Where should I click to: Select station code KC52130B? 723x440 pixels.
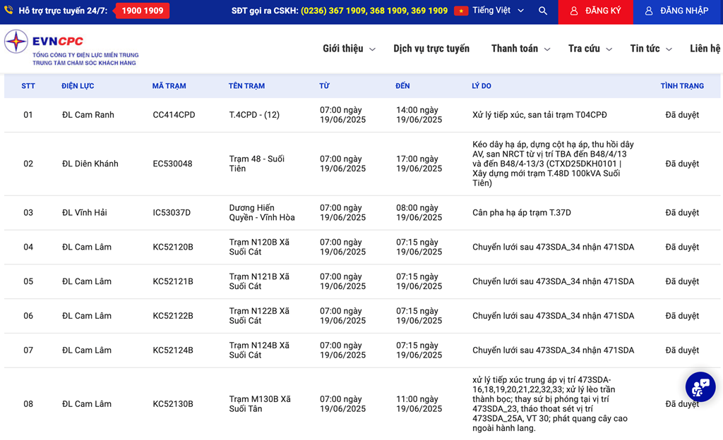(x=173, y=404)
